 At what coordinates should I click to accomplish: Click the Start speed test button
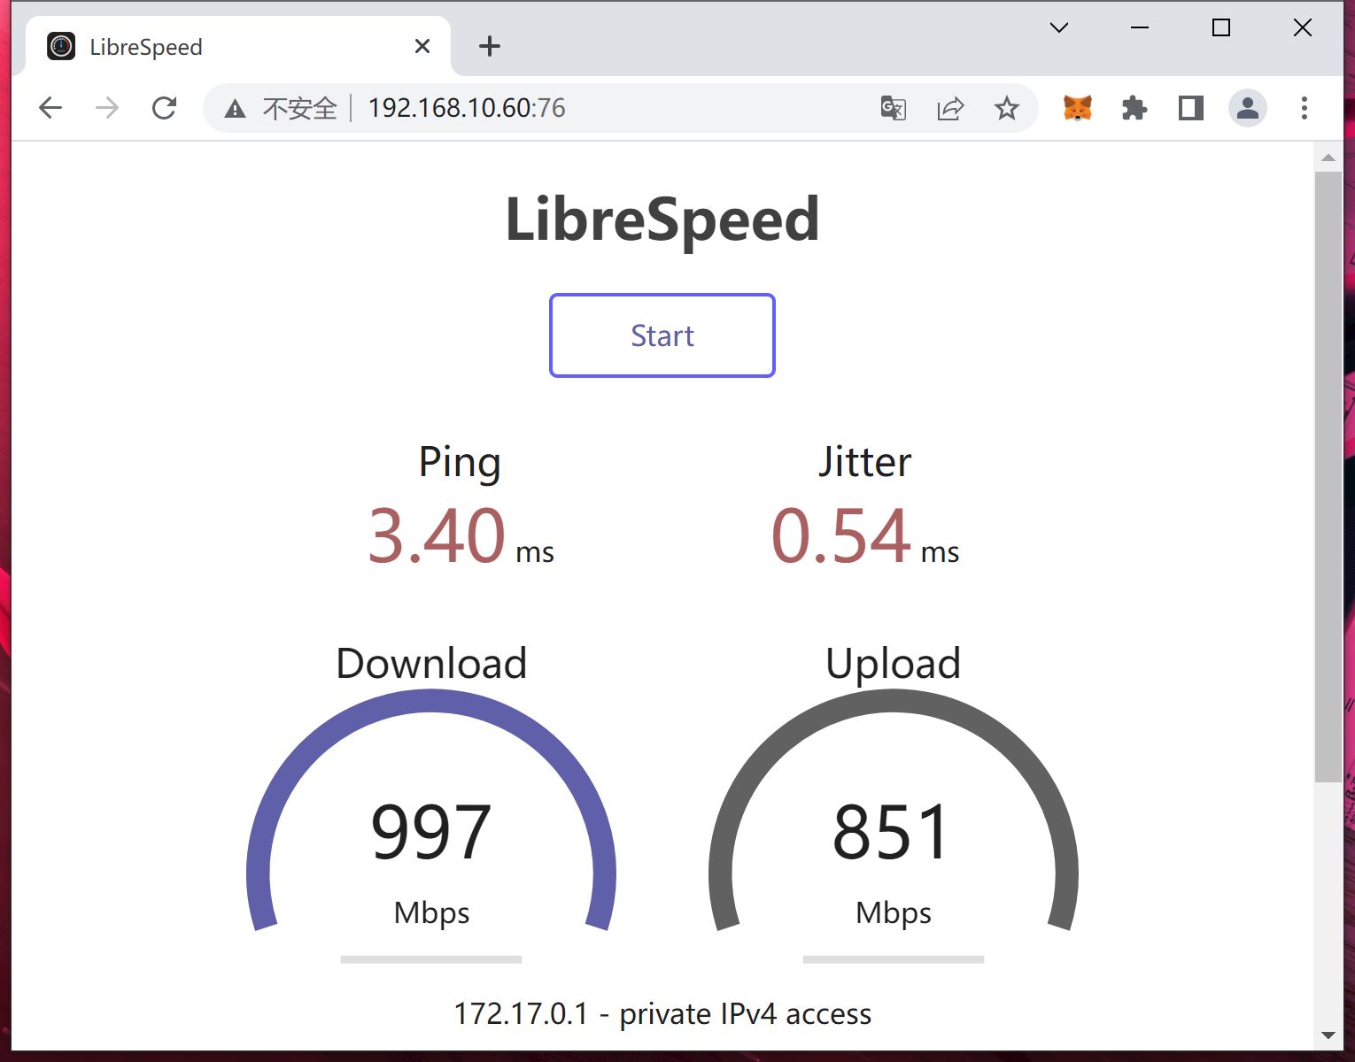(x=662, y=335)
